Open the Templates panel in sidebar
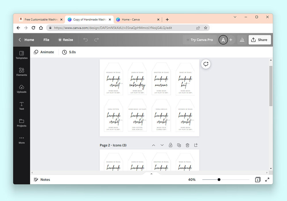Image resolution: width=287 pixels, height=201 pixels. [22, 55]
